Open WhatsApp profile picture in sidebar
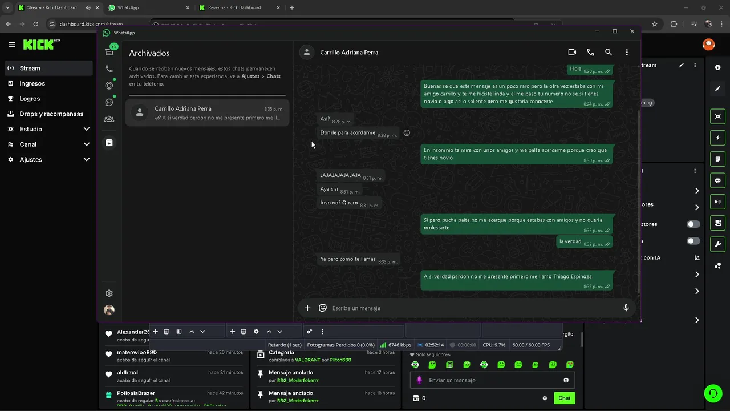The width and height of the screenshot is (730, 411). 109,310
